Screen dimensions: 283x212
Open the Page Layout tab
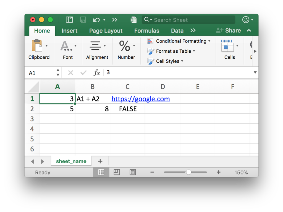point(106,31)
